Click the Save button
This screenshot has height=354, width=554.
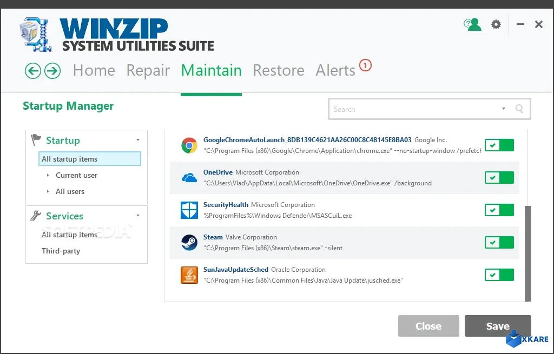498,326
